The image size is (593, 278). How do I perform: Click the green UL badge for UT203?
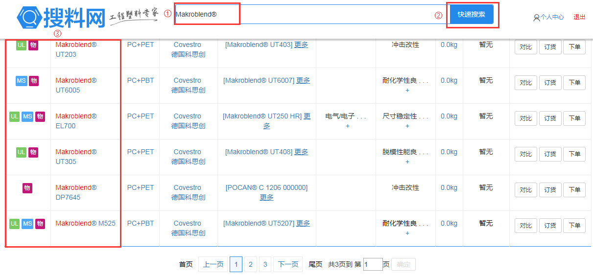21,45
